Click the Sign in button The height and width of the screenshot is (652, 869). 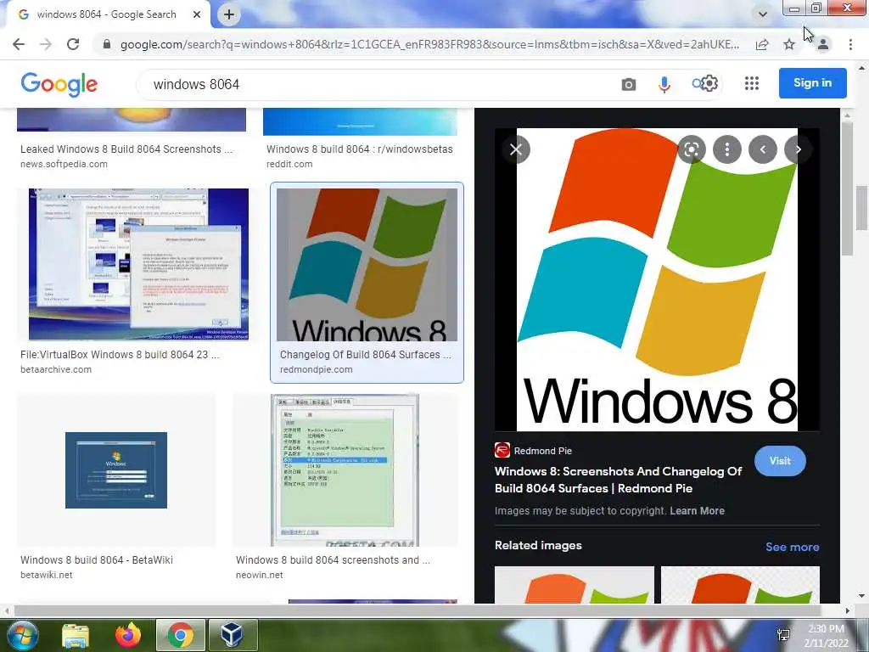[812, 82]
